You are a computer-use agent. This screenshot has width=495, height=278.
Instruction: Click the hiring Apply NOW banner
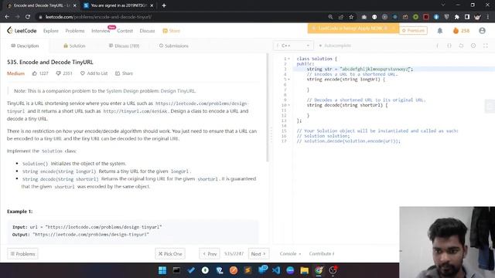point(353,29)
